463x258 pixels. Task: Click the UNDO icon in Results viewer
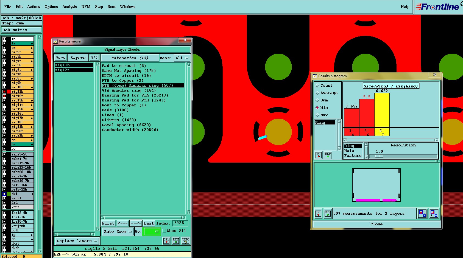[x=186, y=241]
